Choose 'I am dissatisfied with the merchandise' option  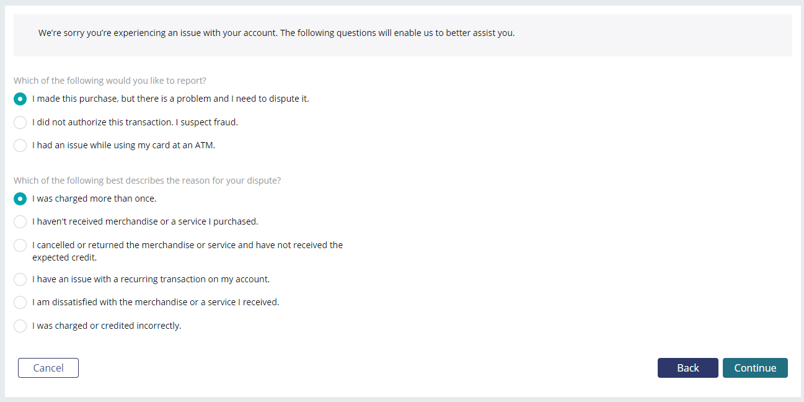(20, 303)
